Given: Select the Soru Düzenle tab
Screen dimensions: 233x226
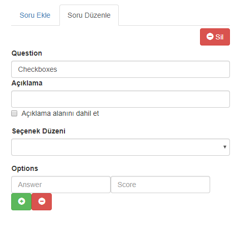Looking at the screenshot, I should [89, 15].
